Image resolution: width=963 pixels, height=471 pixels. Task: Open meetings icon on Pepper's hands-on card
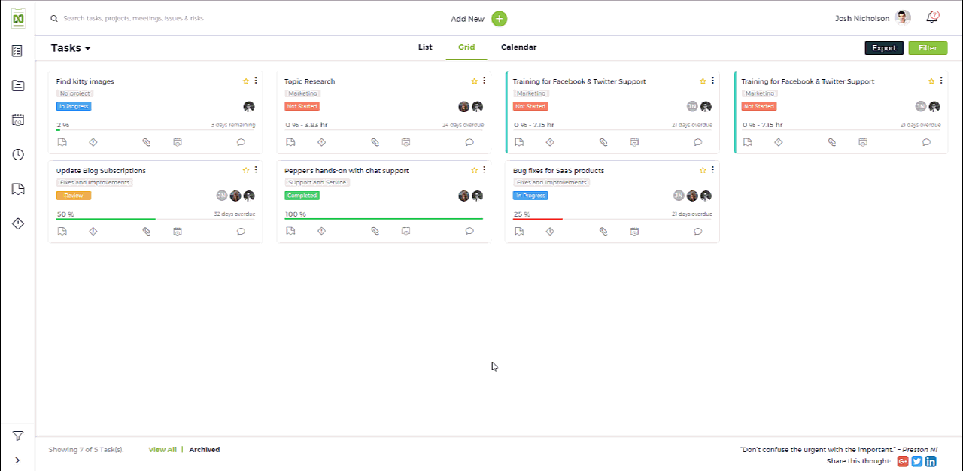[x=406, y=232]
